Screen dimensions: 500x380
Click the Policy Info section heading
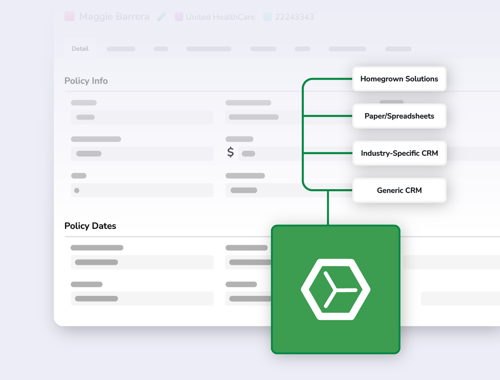(x=86, y=81)
